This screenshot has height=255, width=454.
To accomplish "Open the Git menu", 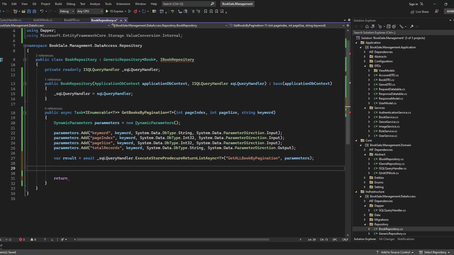I will [x=34, y=4].
